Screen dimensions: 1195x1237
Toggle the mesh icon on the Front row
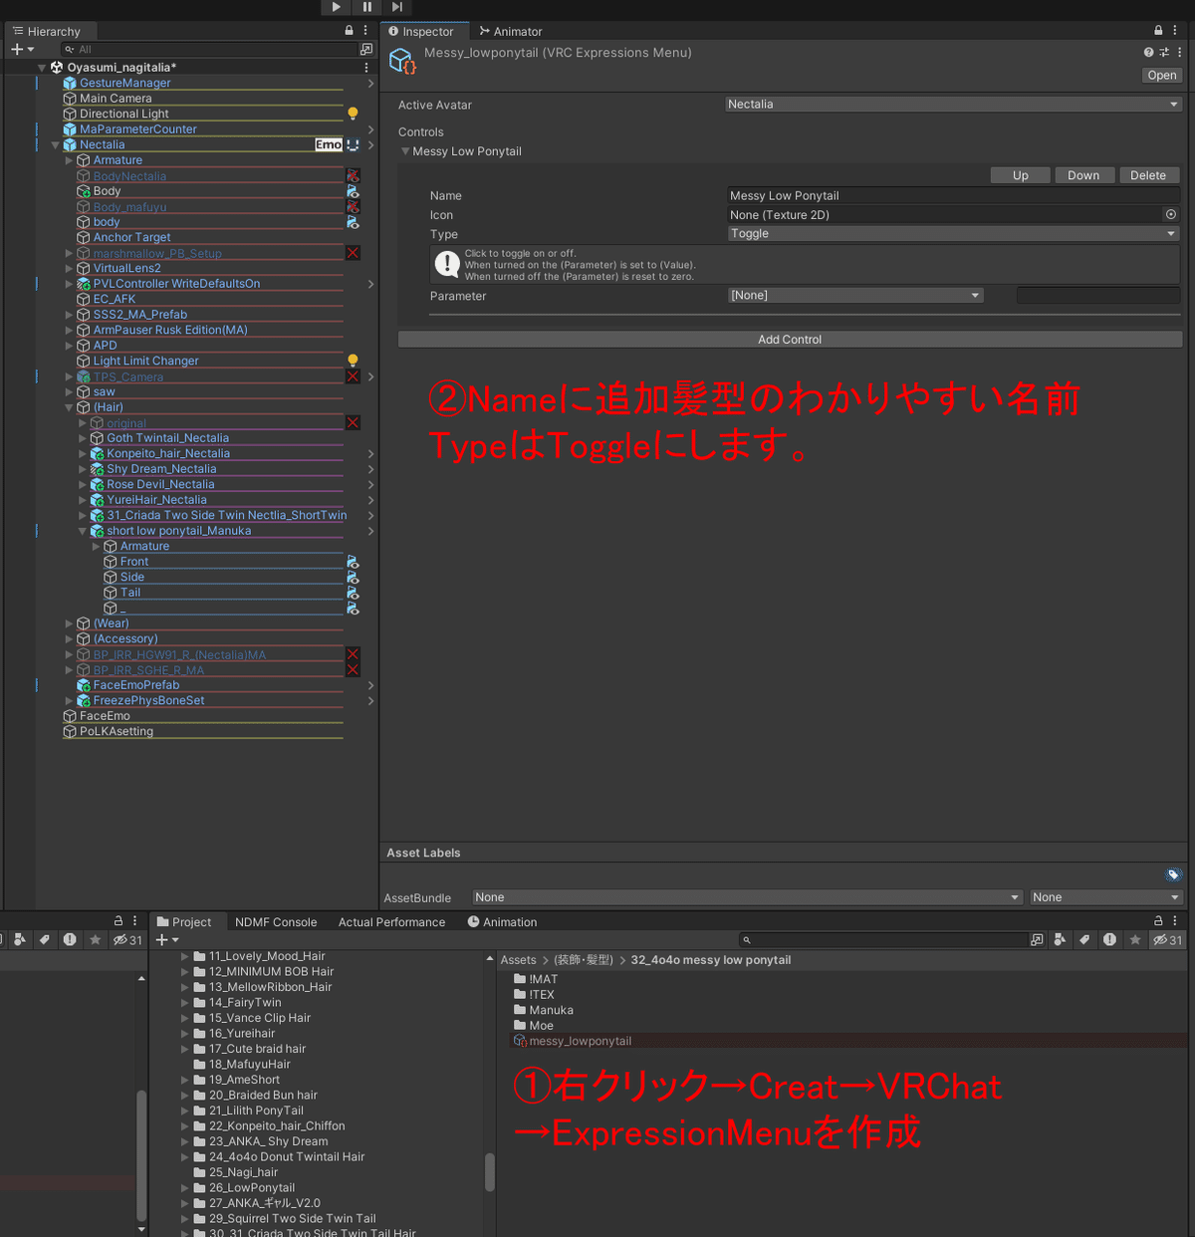tap(353, 562)
